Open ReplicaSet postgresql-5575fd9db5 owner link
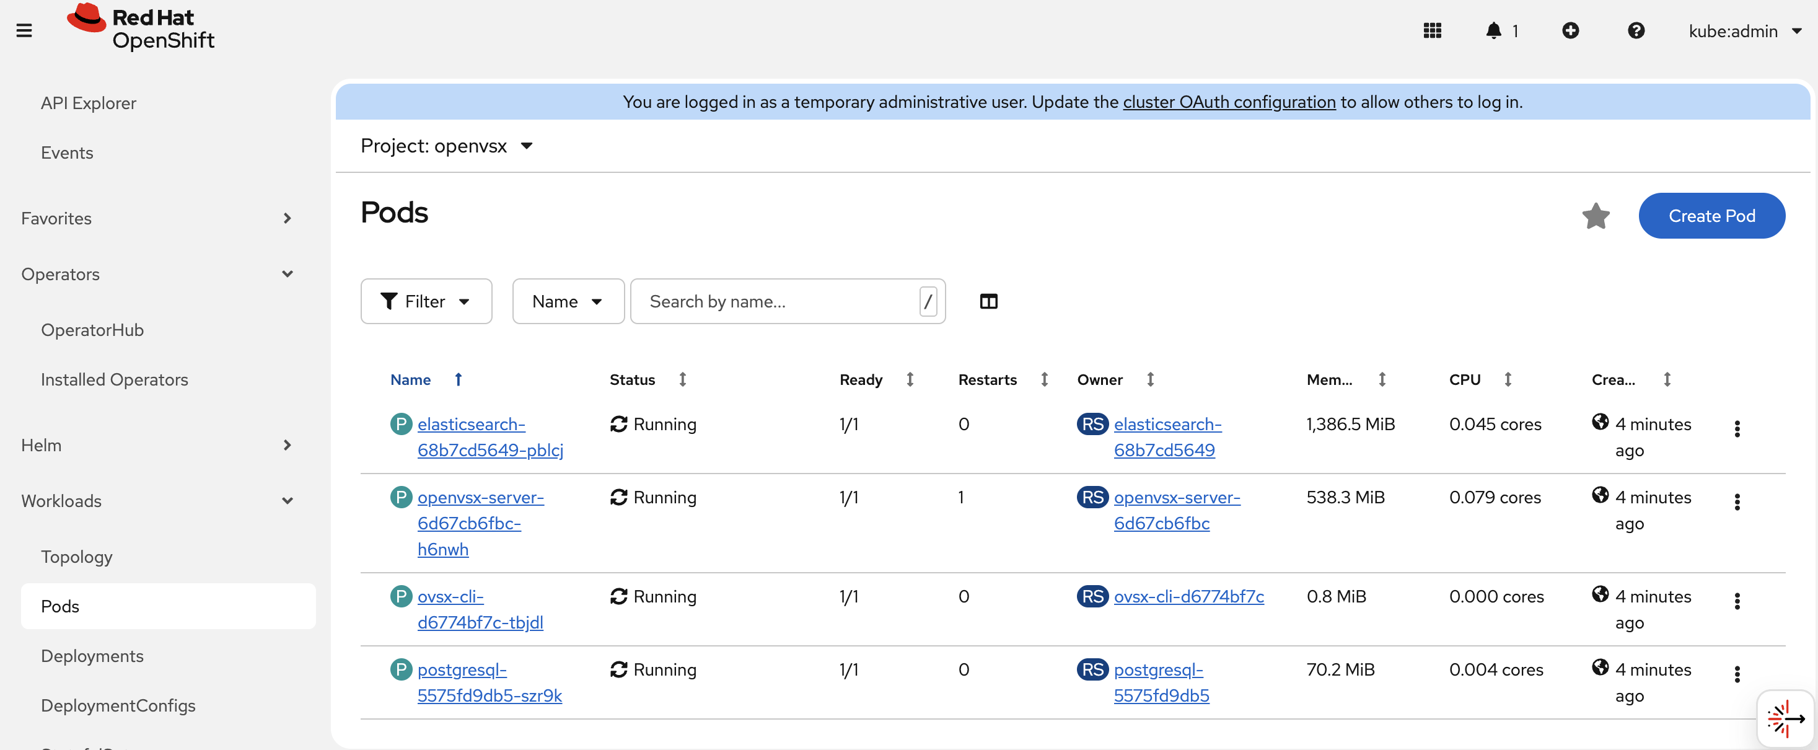The width and height of the screenshot is (1818, 750). 1161,683
